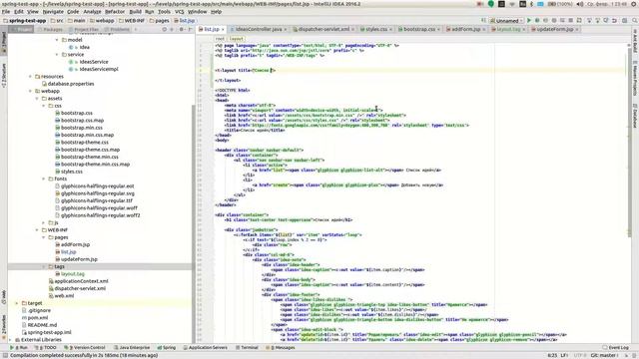Click the Undo revert arrow toolbar icon
This screenshot has width=639, height=359.
614,20
